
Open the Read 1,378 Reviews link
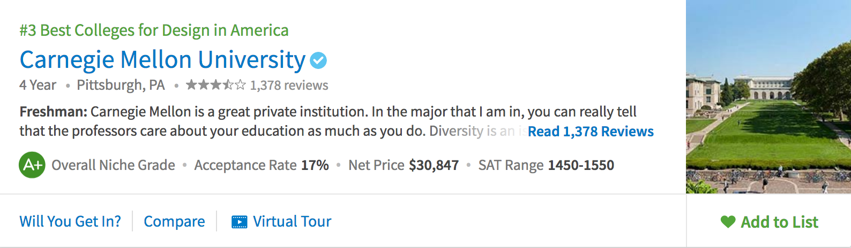click(591, 131)
